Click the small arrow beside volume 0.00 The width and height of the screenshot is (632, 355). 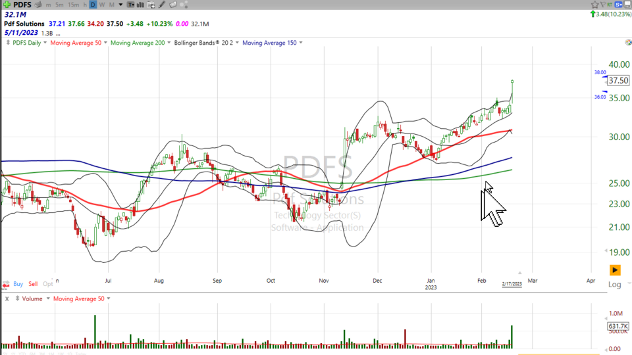coord(606,349)
